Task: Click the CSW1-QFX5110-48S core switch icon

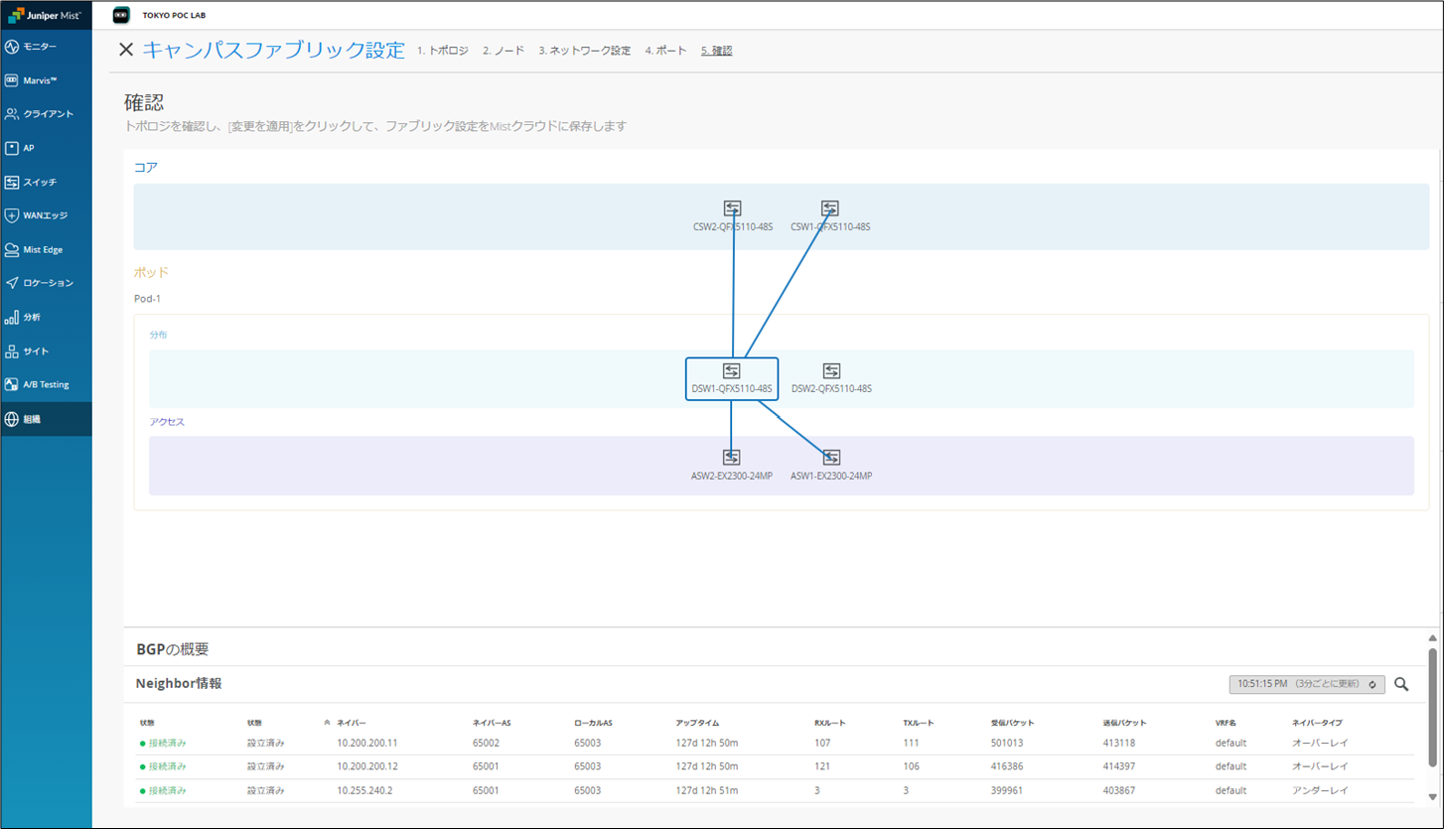Action: pos(830,208)
